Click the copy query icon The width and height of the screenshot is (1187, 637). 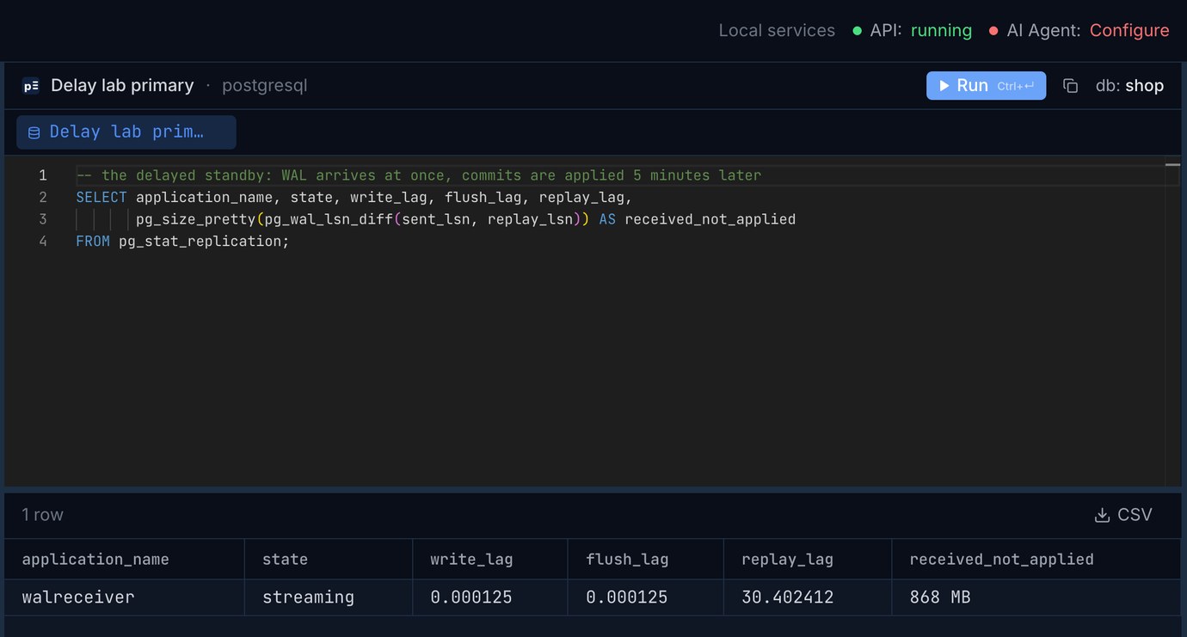pos(1071,86)
